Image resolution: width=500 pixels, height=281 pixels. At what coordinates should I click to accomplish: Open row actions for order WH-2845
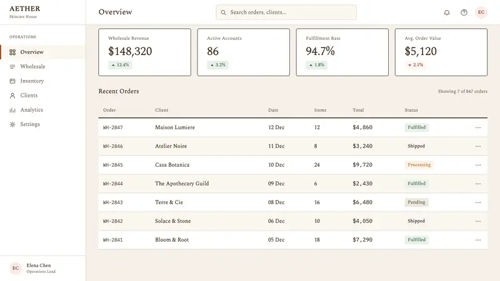(477, 165)
